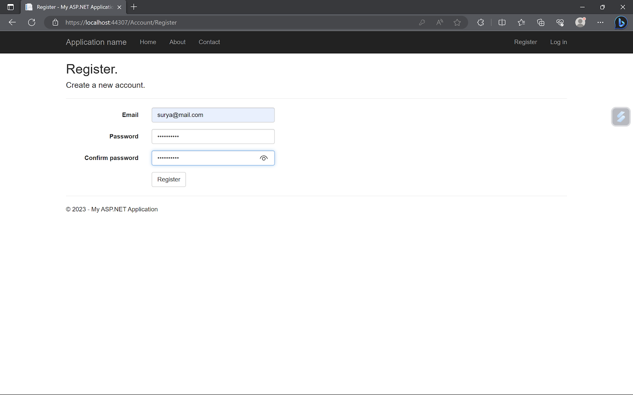
Task: Open a new browser tab
Action: pyautogui.click(x=134, y=7)
